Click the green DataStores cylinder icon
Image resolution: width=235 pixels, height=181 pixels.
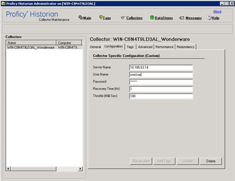[x=152, y=17]
